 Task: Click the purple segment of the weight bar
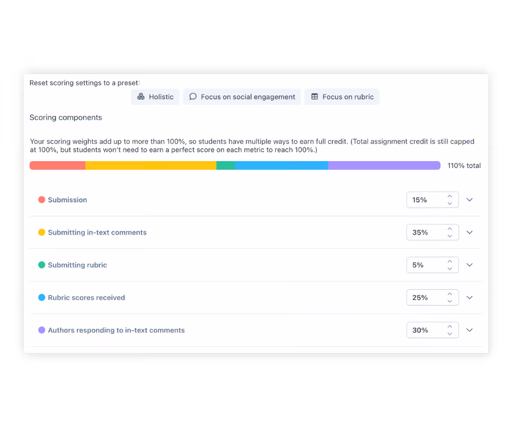pyautogui.click(x=384, y=165)
